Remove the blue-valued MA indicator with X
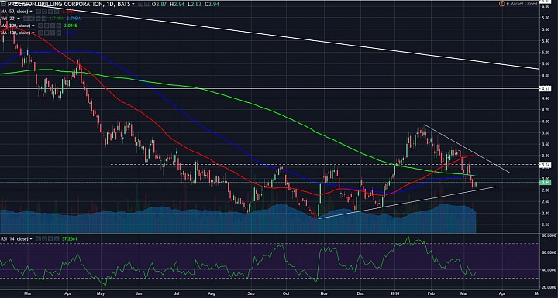 pos(59,33)
